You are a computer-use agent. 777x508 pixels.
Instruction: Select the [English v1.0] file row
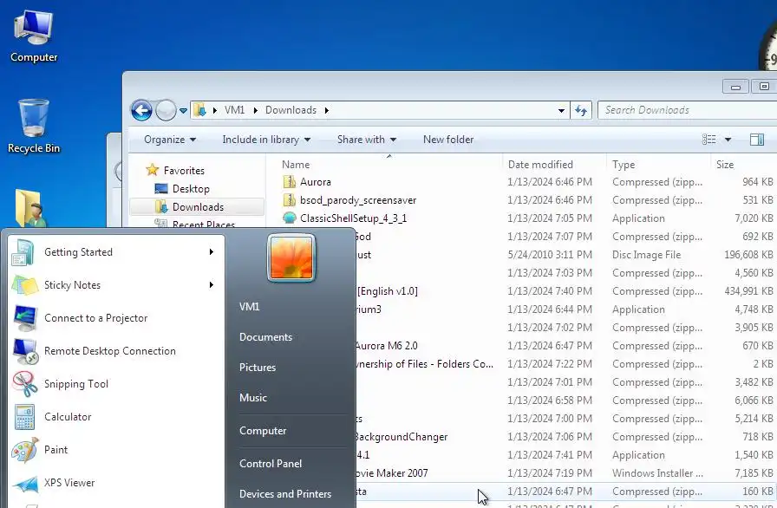tap(388, 291)
